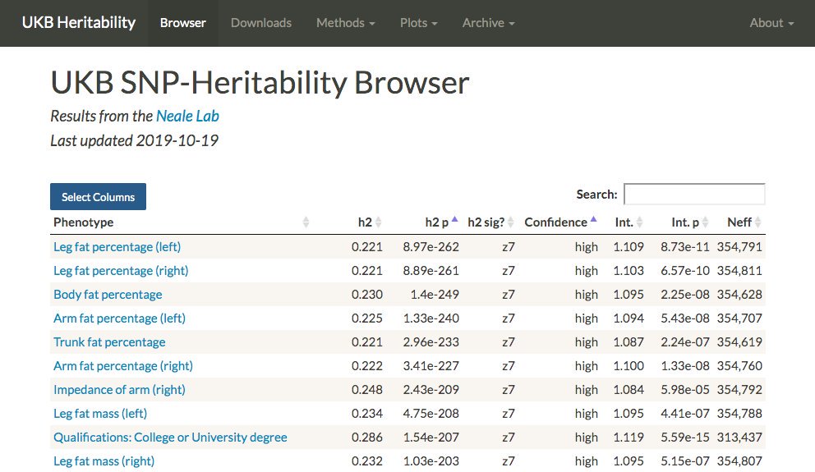Switch to the Browser tab

click(183, 23)
